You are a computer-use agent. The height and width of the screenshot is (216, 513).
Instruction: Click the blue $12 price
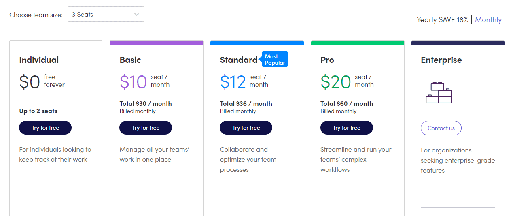(x=233, y=82)
